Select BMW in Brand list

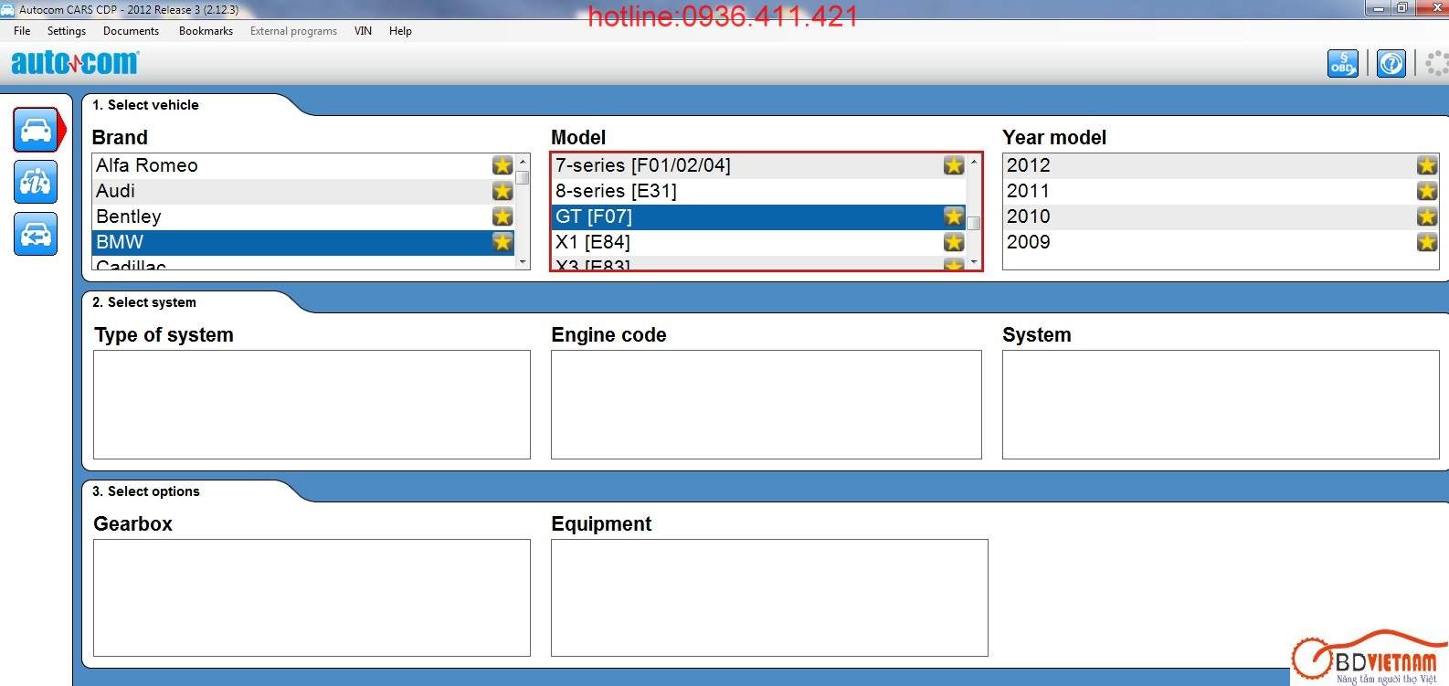click(x=303, y=242)
